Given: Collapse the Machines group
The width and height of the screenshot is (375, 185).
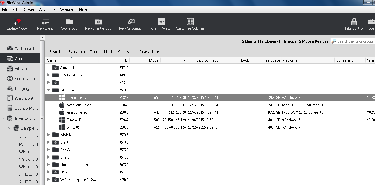Looking at the screenshot, I should click(48, 90).
